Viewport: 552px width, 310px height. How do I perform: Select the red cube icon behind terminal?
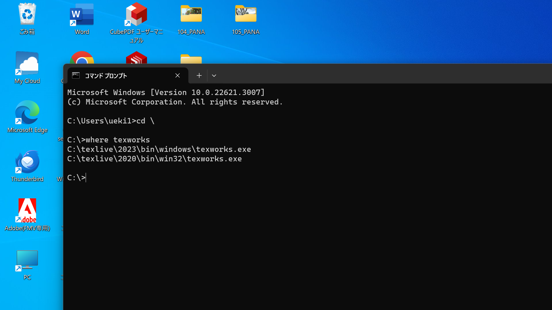[x=136, y=57]
